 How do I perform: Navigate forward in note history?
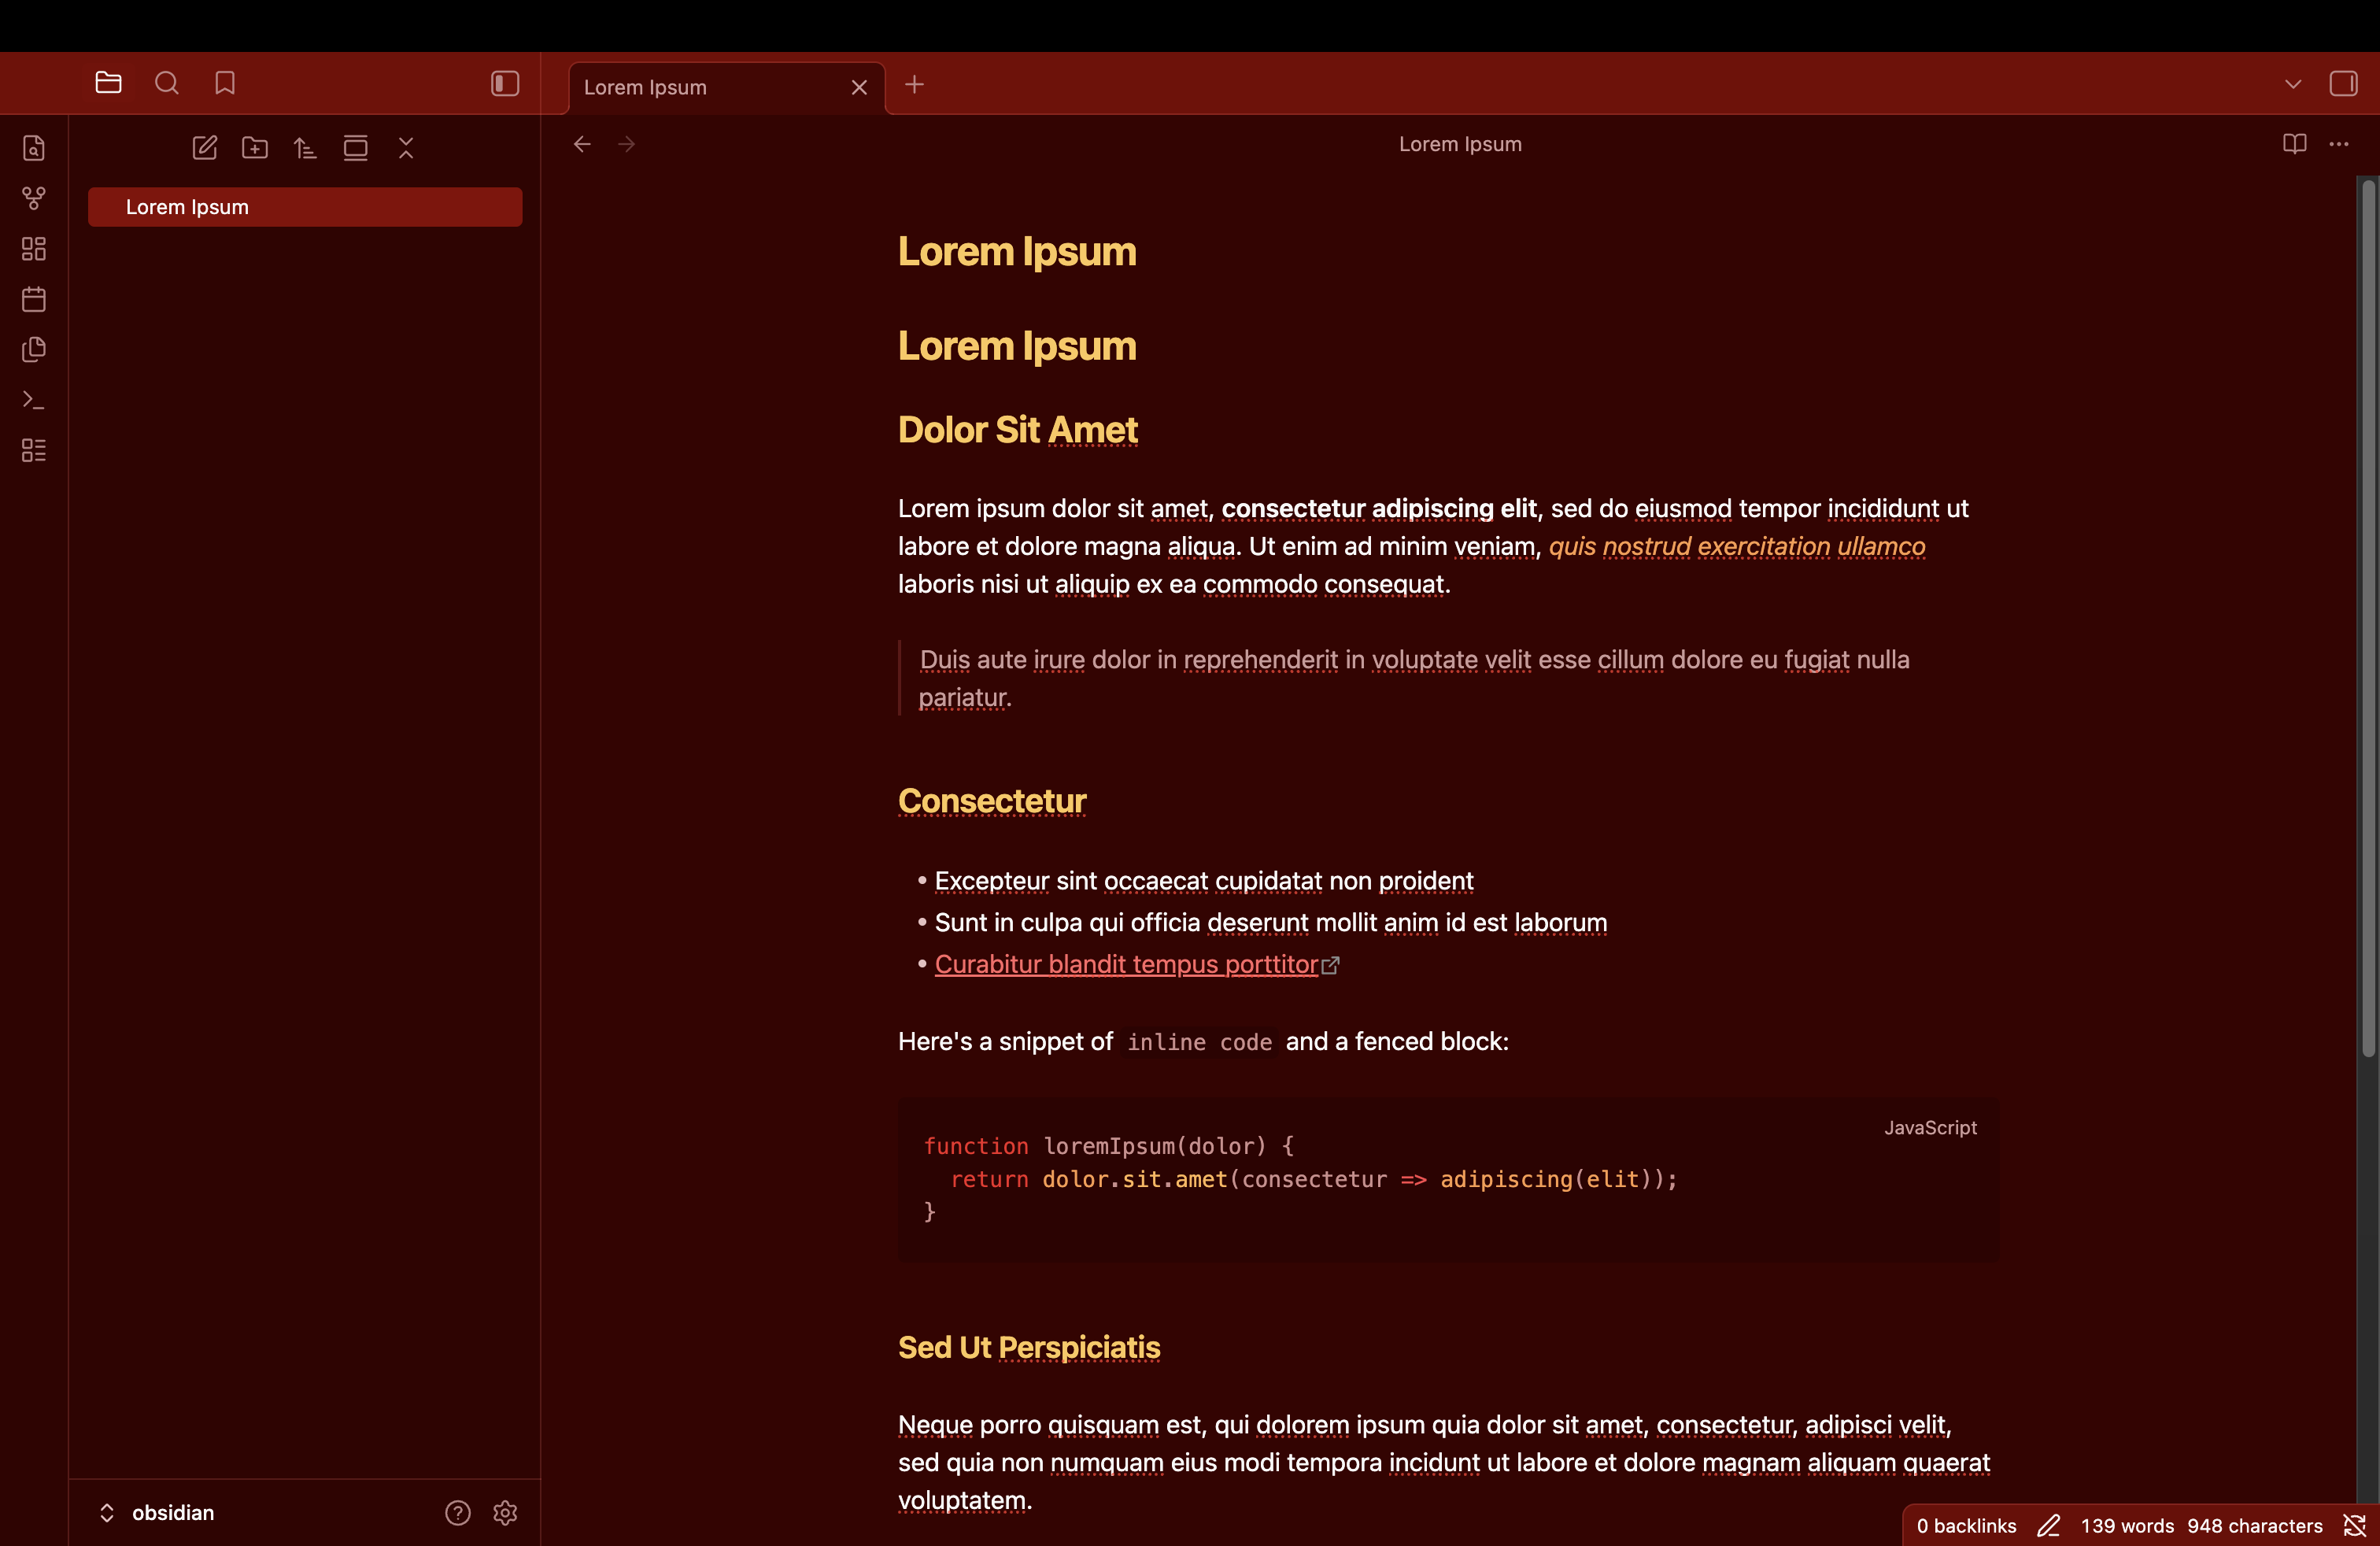[x=627, y=145]
